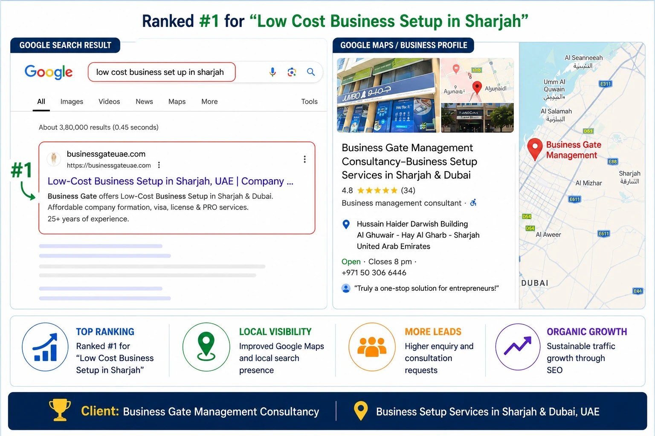The height and width of the screenshot is (436, 655).
Task: Click the 'Sharjah' city label on map
Action: [629, 173]
